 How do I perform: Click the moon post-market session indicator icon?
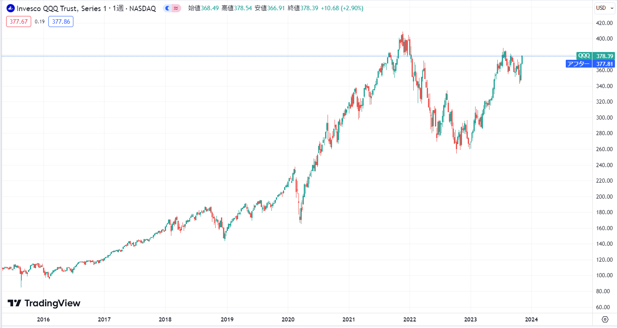pyautogui.click(x=168, y=8)
